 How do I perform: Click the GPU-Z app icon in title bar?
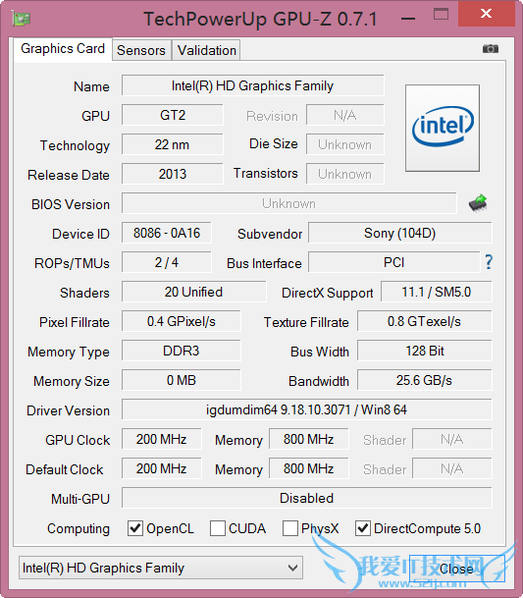[21, 19]
